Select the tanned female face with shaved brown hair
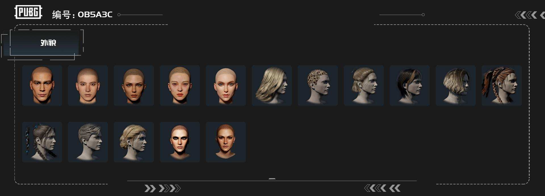 tap(134, 86)
